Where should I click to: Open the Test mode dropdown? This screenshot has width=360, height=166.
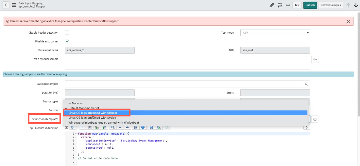click(275, 33)
